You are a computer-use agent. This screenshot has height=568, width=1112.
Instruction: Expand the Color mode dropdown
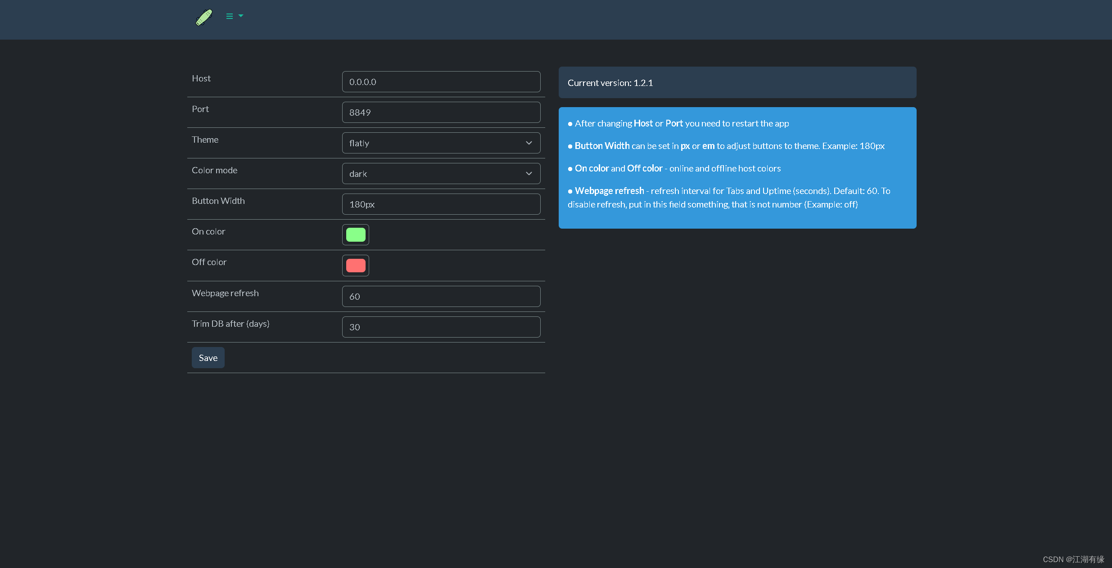coord(432,174)
